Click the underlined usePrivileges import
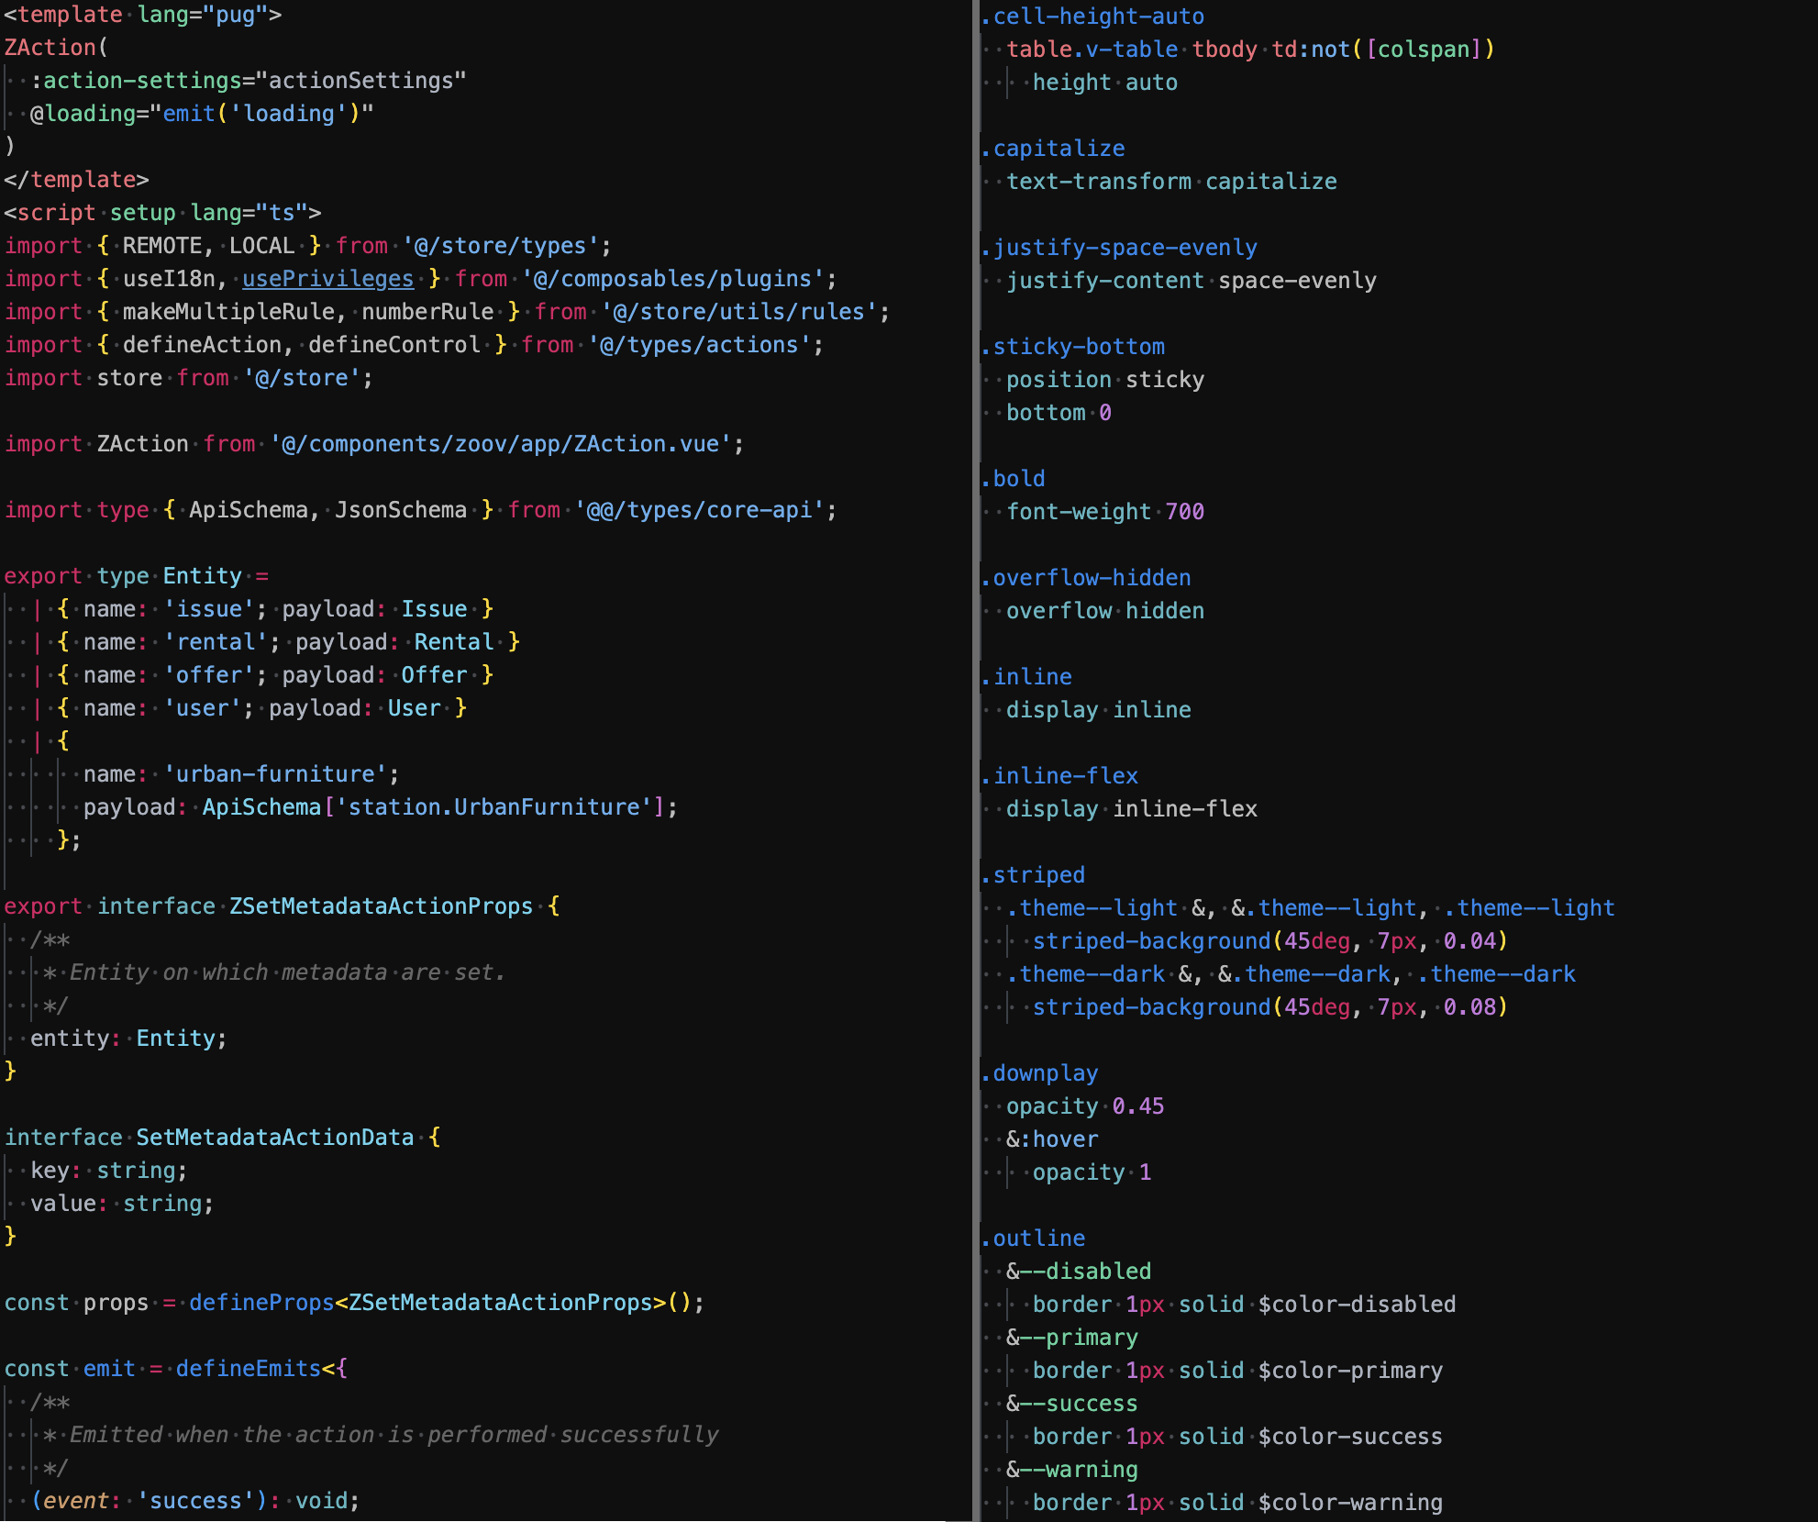1818x1522 pixels. pos(327,279)
